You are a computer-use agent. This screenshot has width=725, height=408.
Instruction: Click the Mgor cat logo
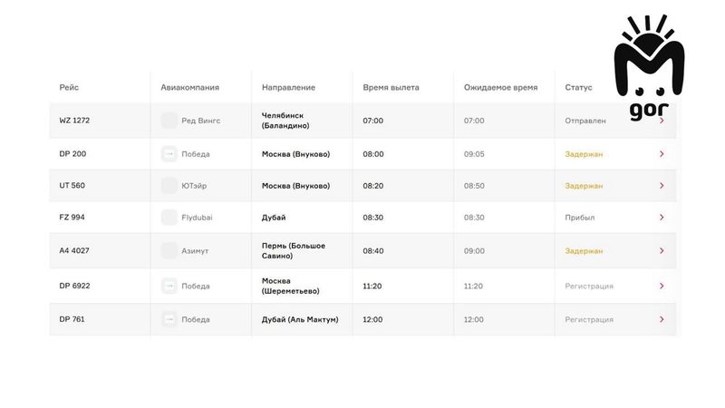tap(649, 67)
